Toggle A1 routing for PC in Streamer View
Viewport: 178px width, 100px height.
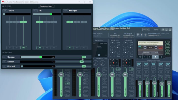pyautogui.click(x=40, y=48)
